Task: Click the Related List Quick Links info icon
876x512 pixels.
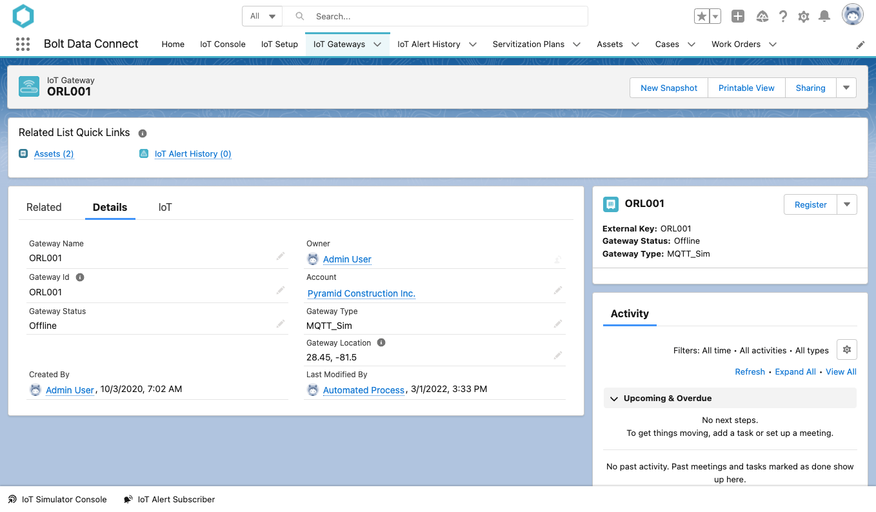Action: [143, 133]
